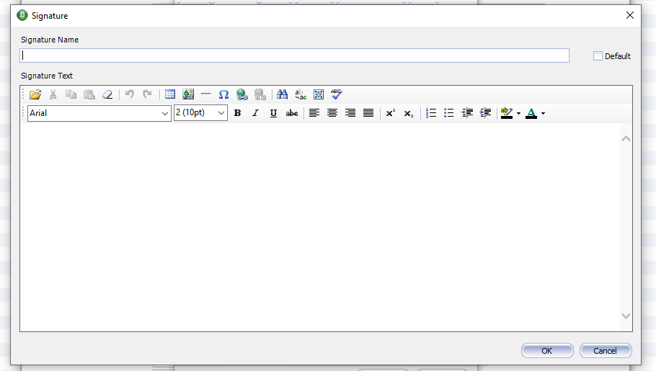This screenshot has height=371, width=656.
Task: Insert a table using the table icon
Action: pos(170,94)
